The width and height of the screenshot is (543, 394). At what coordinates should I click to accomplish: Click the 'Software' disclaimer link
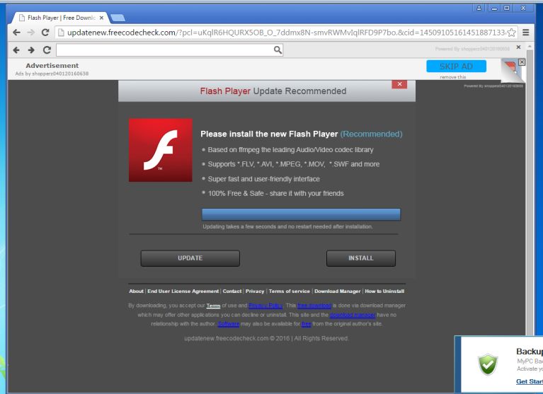click(228, 324)
